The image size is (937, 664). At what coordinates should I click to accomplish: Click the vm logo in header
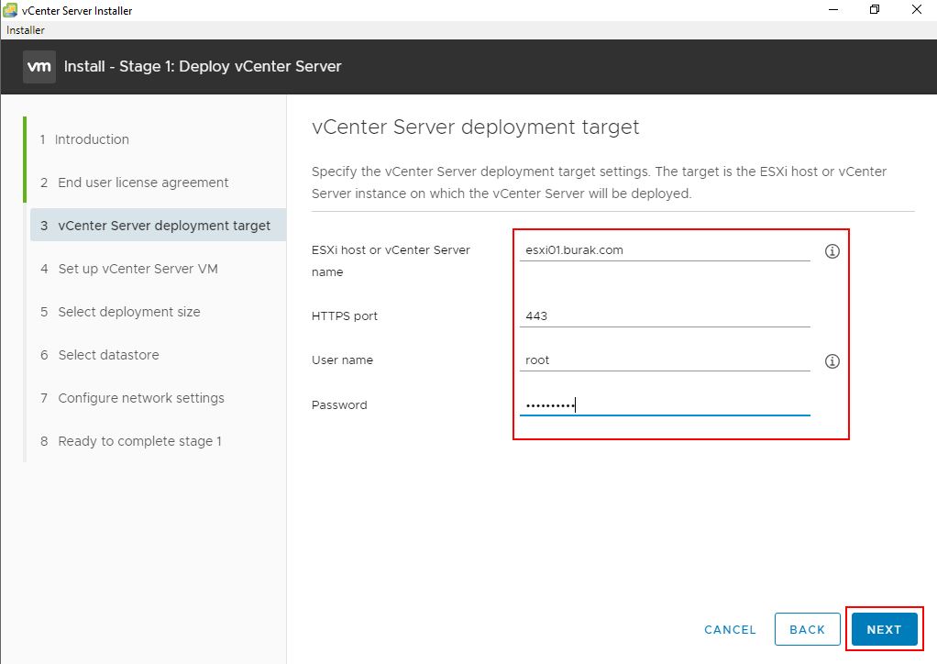point(39,66)
